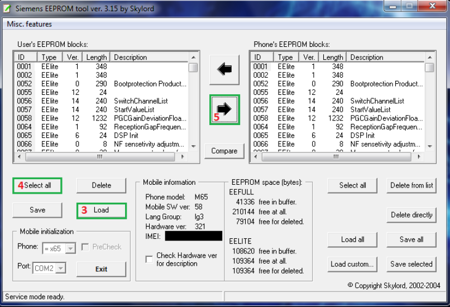Click the Save all button
This screenshot has width=450, height=307.
(x=411, y=240)
